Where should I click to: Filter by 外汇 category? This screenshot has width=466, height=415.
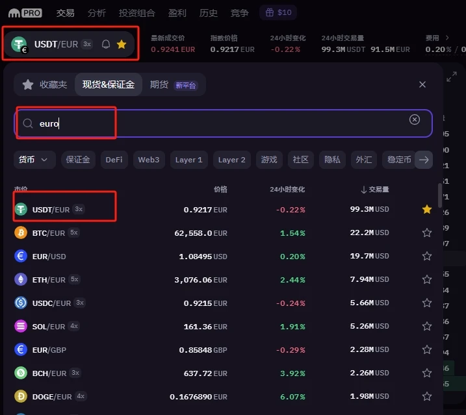(364, 160)
